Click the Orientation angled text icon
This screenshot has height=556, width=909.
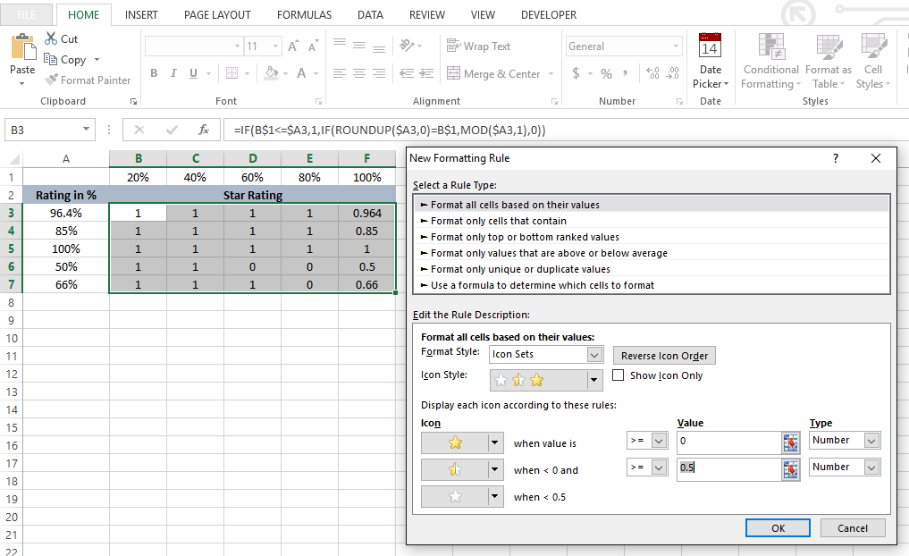tap(407, 46)
